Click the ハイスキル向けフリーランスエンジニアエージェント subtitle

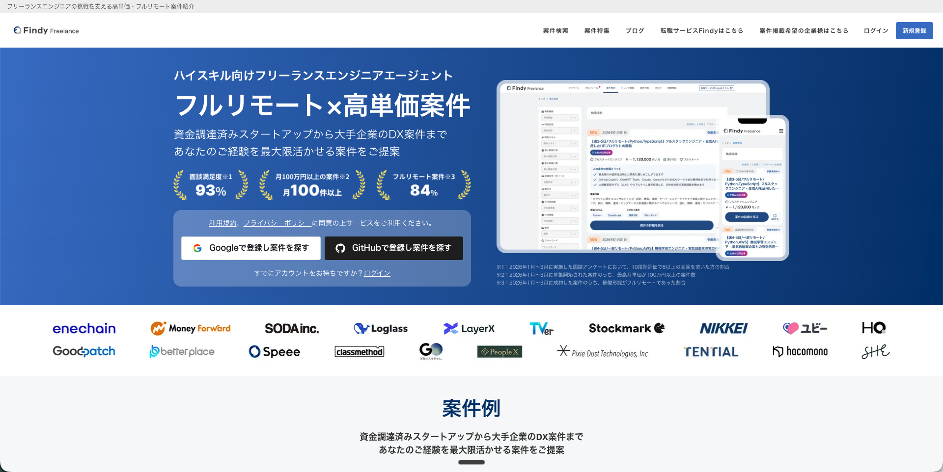313,76
